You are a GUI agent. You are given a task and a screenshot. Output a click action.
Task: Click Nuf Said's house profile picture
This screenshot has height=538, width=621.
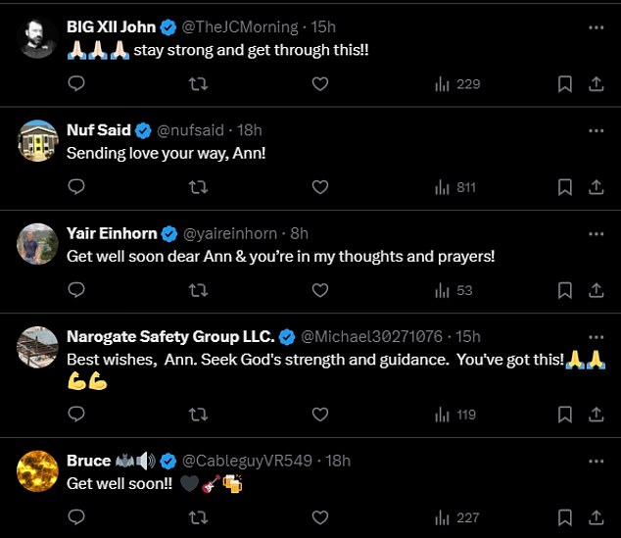coord(37,141)
